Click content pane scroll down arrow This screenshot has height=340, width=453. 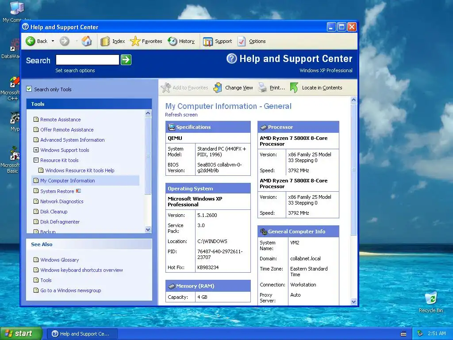coord(353,301)
